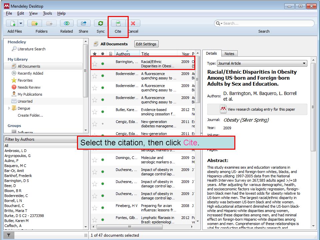Toggle read dot for Cengiz 2011 diabetes row
Screen dimensions: 320x240
point(103,124)
